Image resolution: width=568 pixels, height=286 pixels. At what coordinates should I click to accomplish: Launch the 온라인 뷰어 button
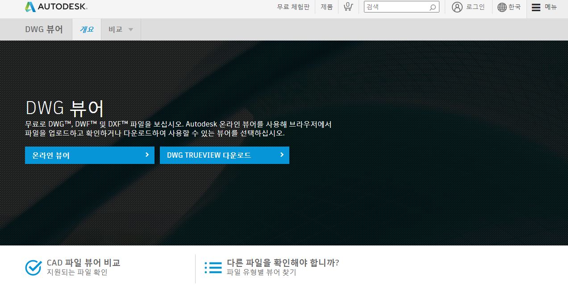(x=90, y=155)
